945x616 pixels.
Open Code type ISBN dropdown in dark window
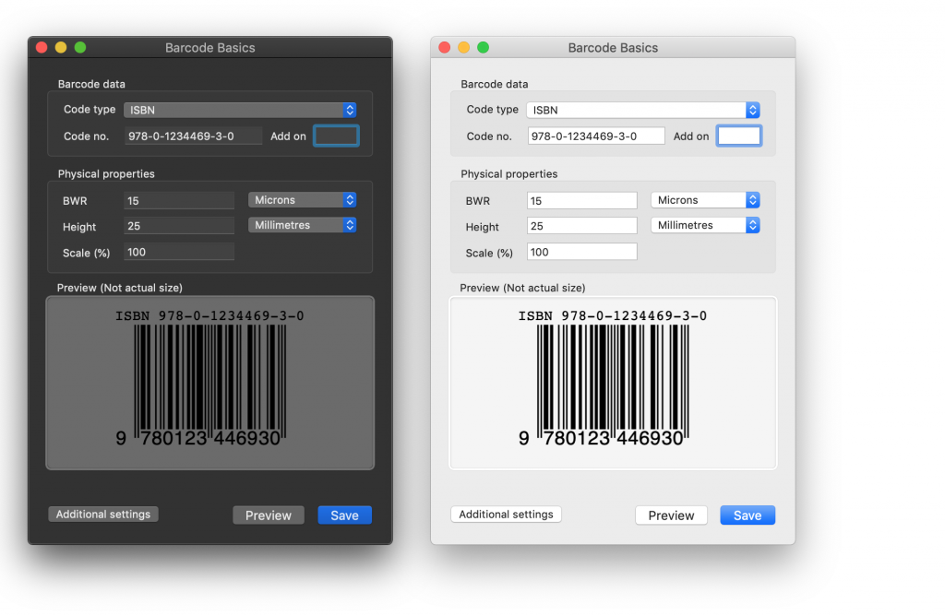[240, 110]
